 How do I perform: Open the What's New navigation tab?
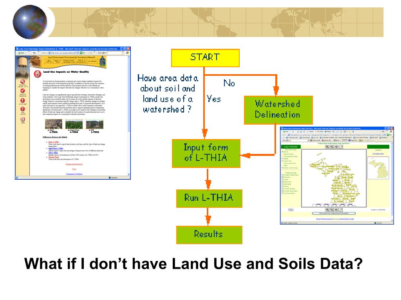(x=58, y=61)
